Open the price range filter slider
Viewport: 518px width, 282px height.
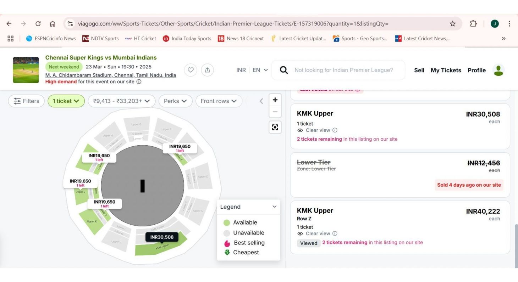[121, 101]
